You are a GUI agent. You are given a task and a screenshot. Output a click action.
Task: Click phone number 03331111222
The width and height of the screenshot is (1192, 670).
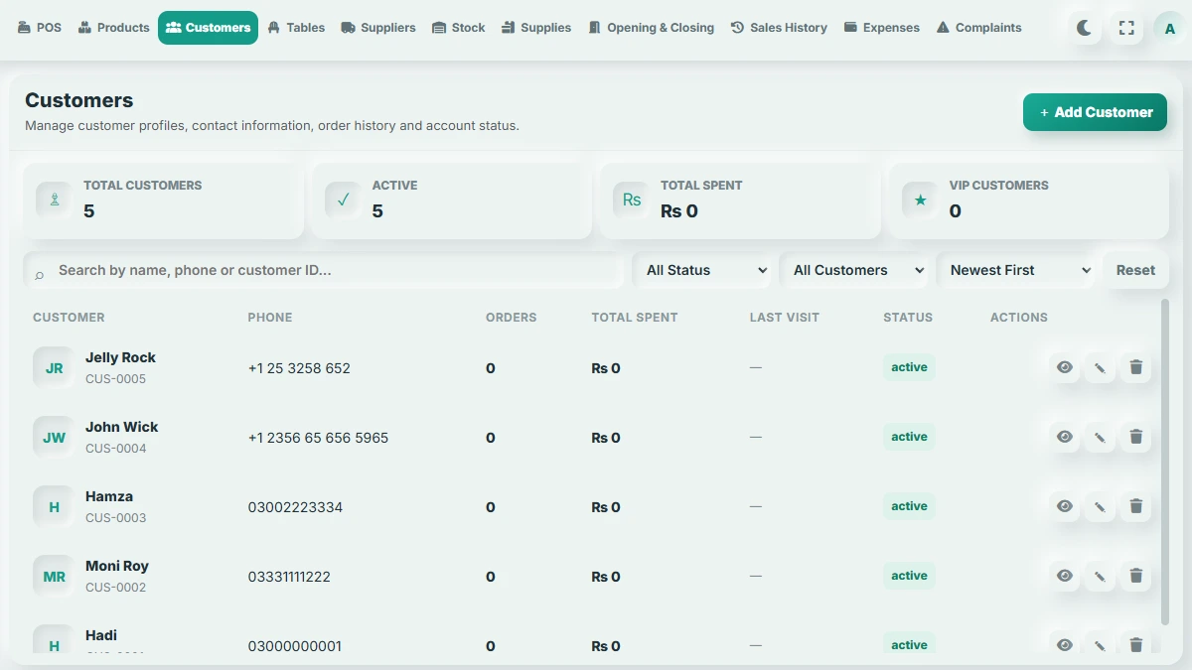289,577
